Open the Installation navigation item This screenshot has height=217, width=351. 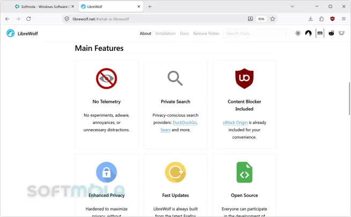click(166, 33)
